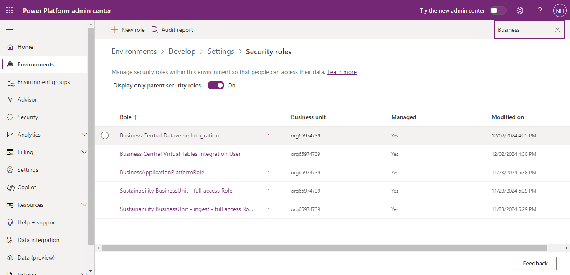Click the Audit report icon
This screenshot has height=275, width=570.
(x=155, y=30)
